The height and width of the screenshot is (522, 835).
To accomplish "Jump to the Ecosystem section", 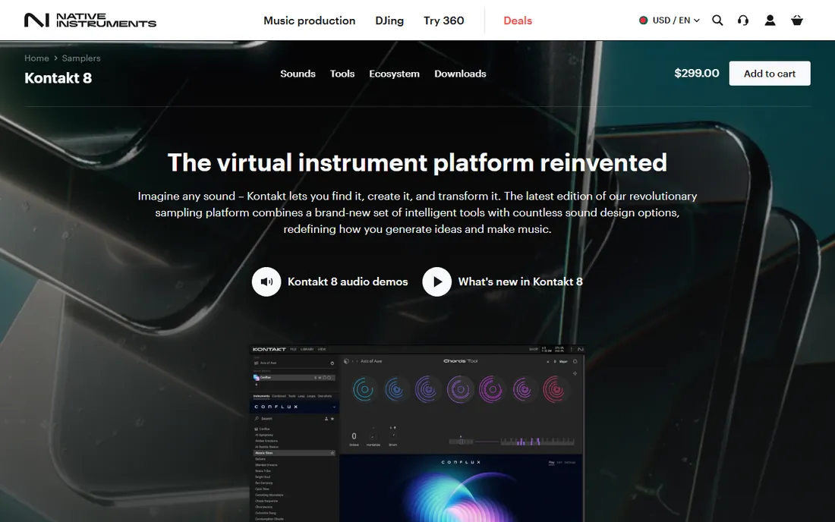I will coord(394,74).
